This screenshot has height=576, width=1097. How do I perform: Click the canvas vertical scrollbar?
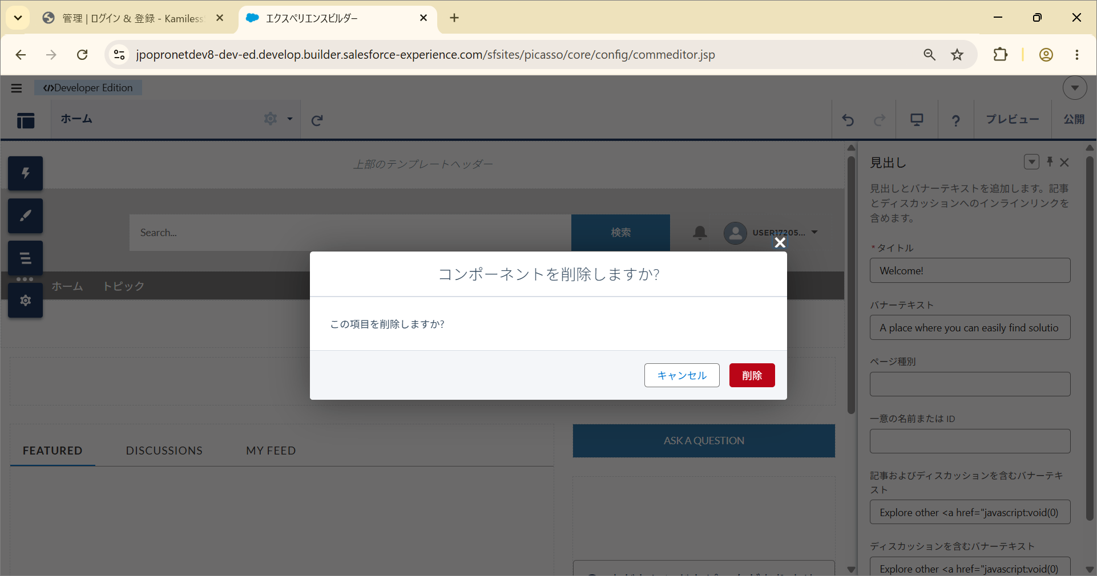851,285
